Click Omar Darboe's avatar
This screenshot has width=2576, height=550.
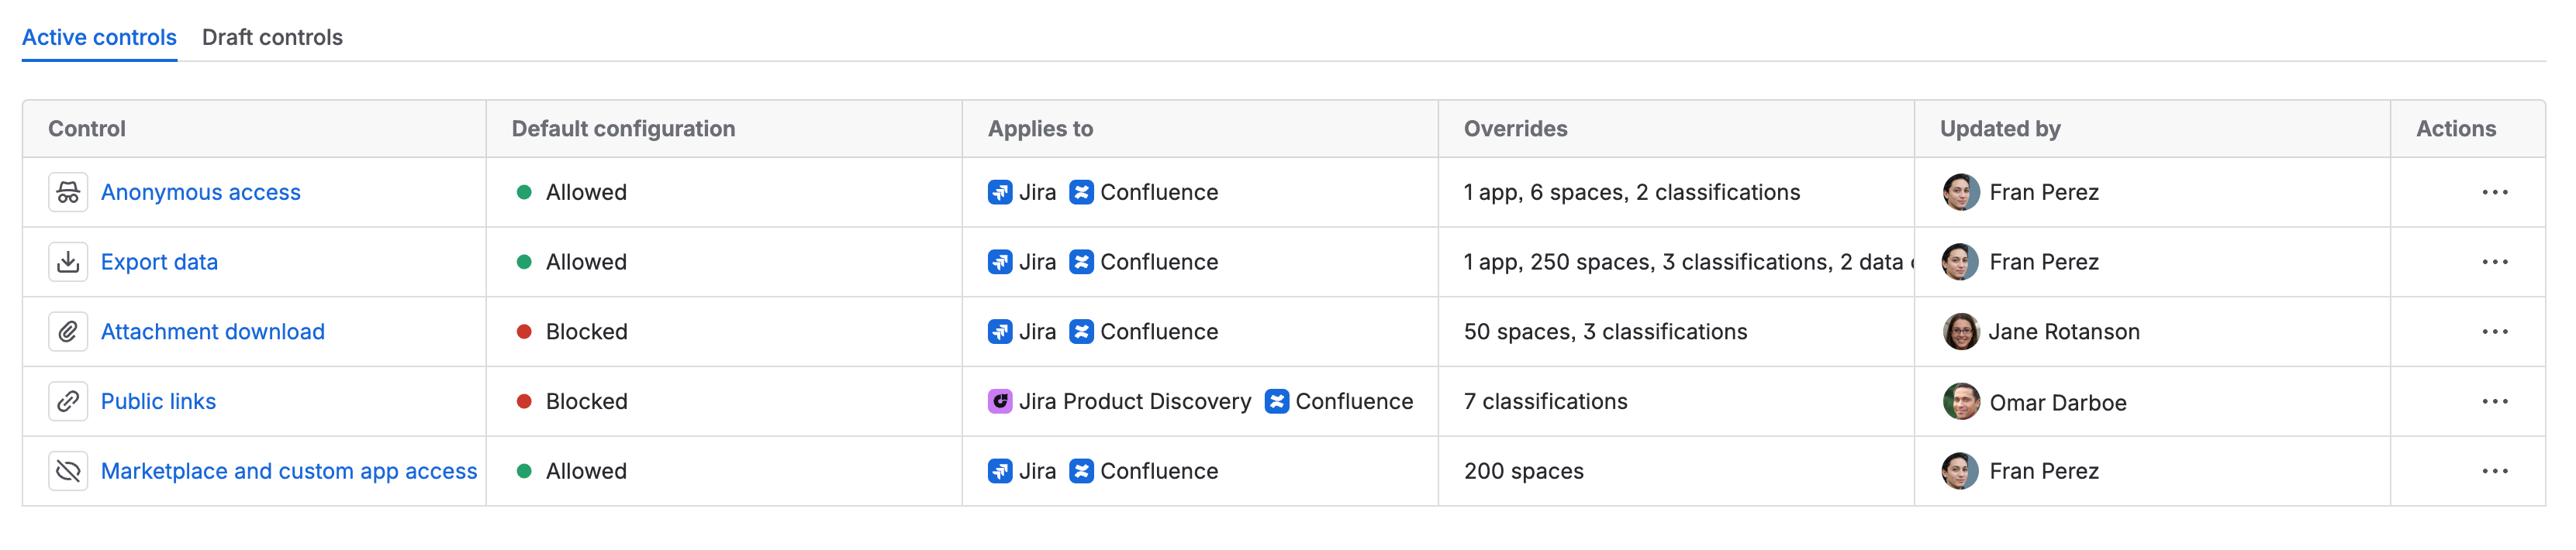click(x=1960, y=401)
